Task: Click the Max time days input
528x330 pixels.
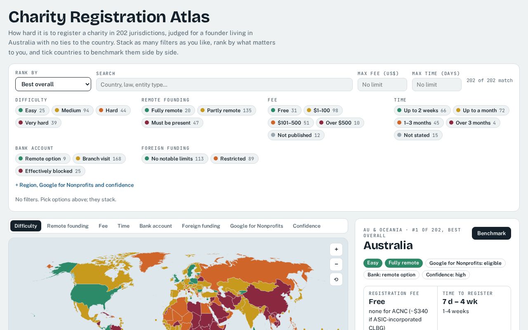Action: [437, 85]
